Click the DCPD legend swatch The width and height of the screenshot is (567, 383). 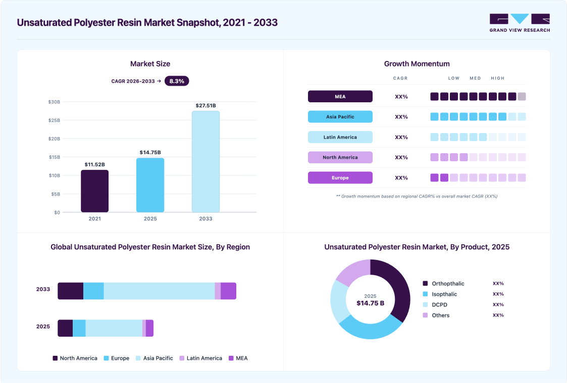[x=425, y=304]
